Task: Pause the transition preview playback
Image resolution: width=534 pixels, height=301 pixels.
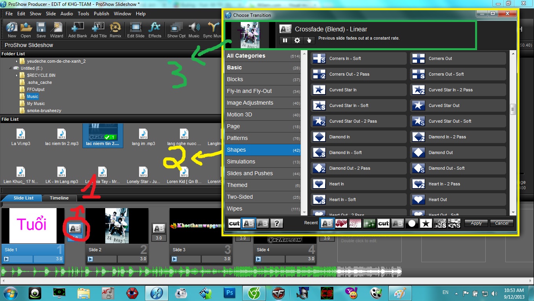Action: pyautogui.click(x=285, y=40)
